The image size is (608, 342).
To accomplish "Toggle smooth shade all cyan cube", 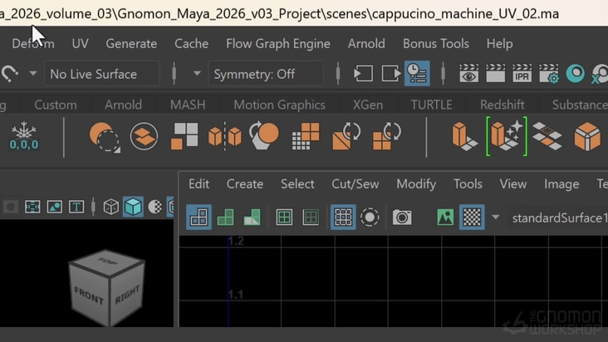I will pos(133,207).
